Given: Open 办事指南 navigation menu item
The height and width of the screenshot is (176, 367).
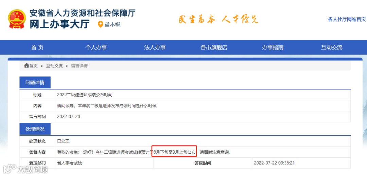Looking at the screenshot, I should [x=273, y=47].
